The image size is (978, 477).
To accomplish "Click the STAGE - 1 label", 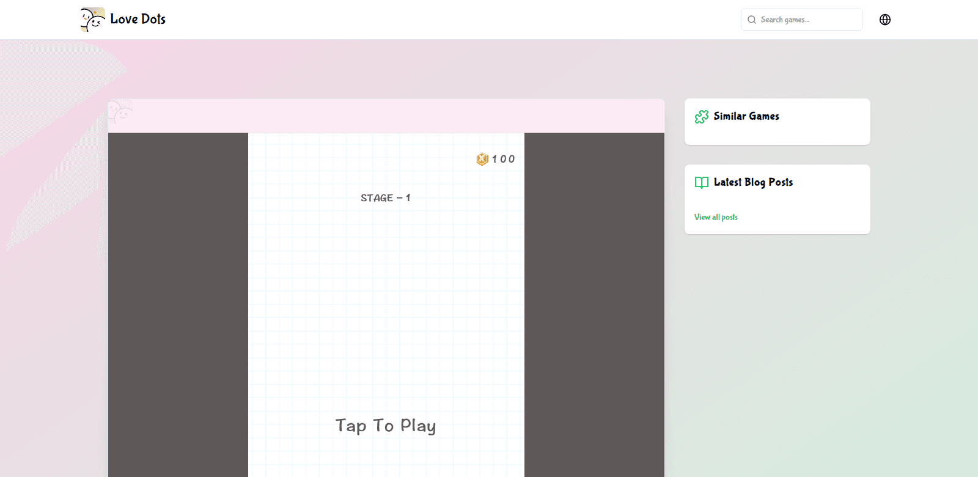I will pos(386,198).
